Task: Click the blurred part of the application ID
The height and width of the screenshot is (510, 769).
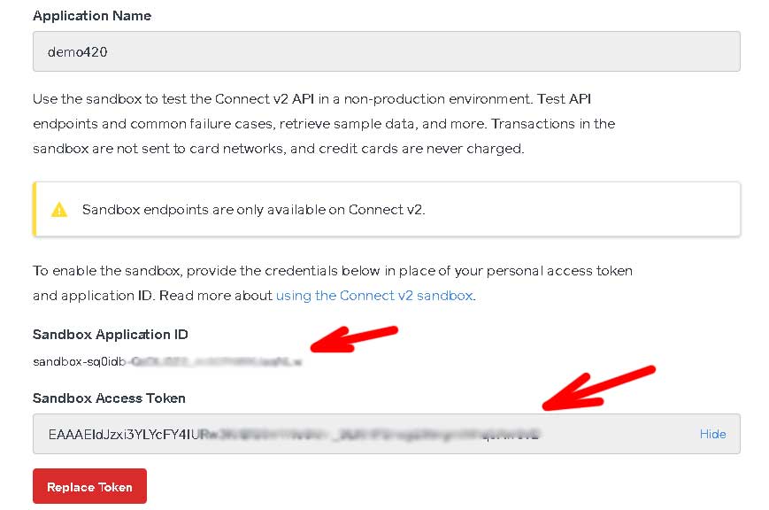Action: pyautogui.click(x=215, y=362)
